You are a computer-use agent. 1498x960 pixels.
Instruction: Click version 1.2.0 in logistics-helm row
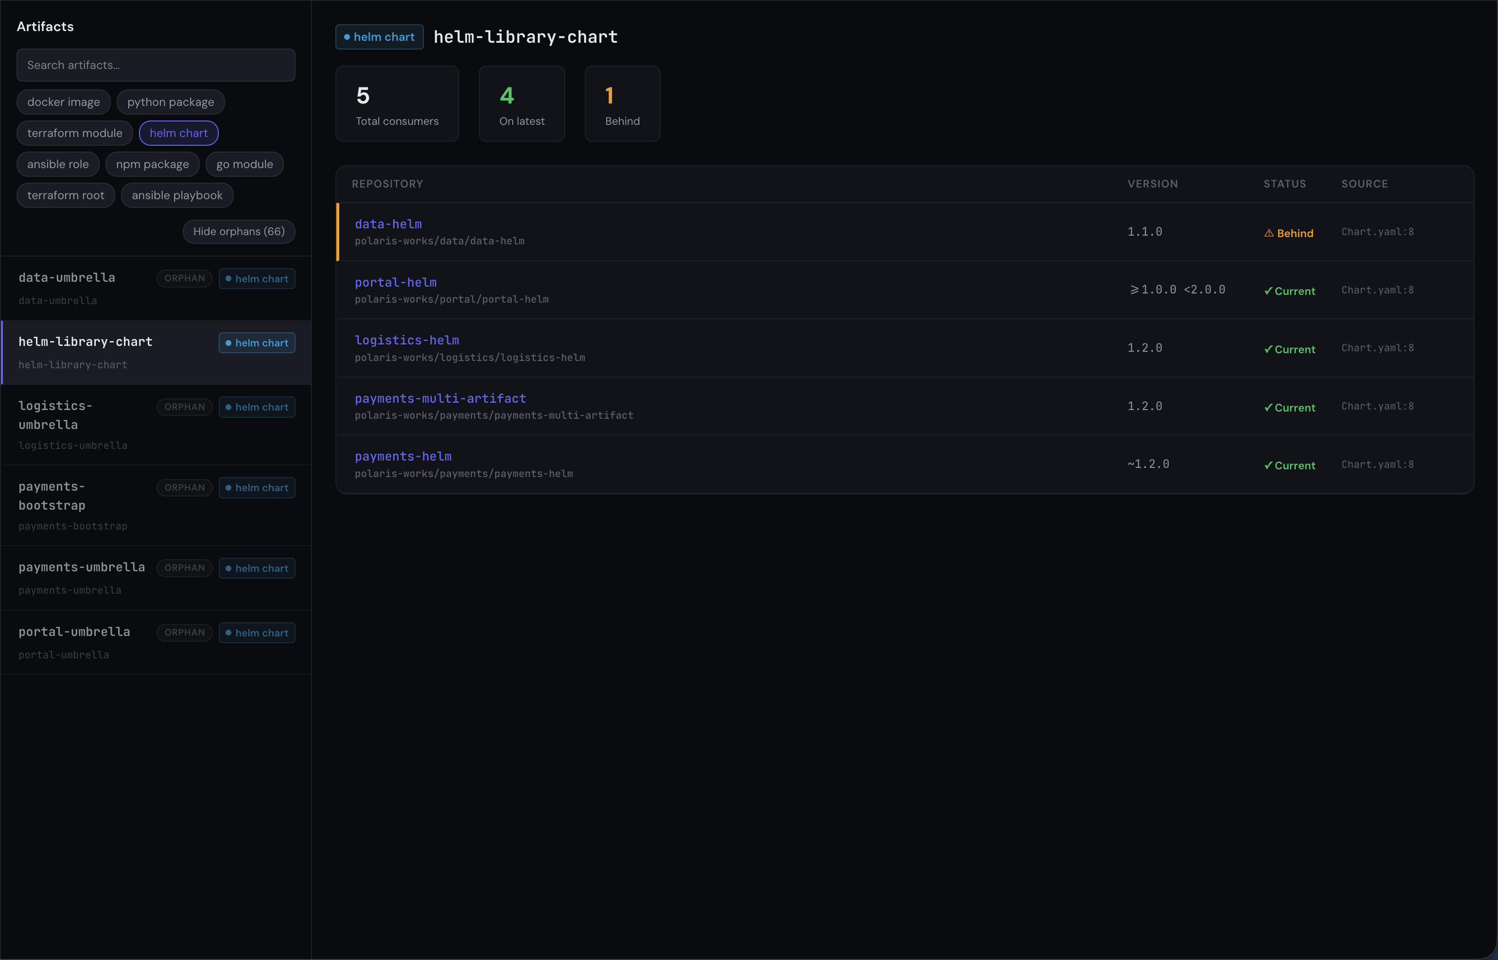point(1145,348)
